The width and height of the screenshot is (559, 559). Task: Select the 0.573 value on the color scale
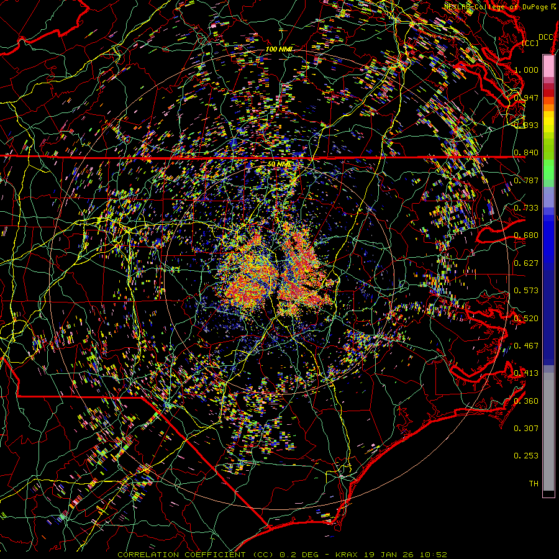tap(526, 291)
